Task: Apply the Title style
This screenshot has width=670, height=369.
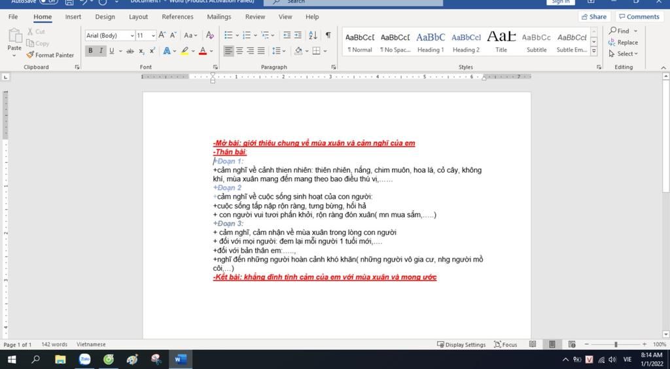Action: click(502, 42)
